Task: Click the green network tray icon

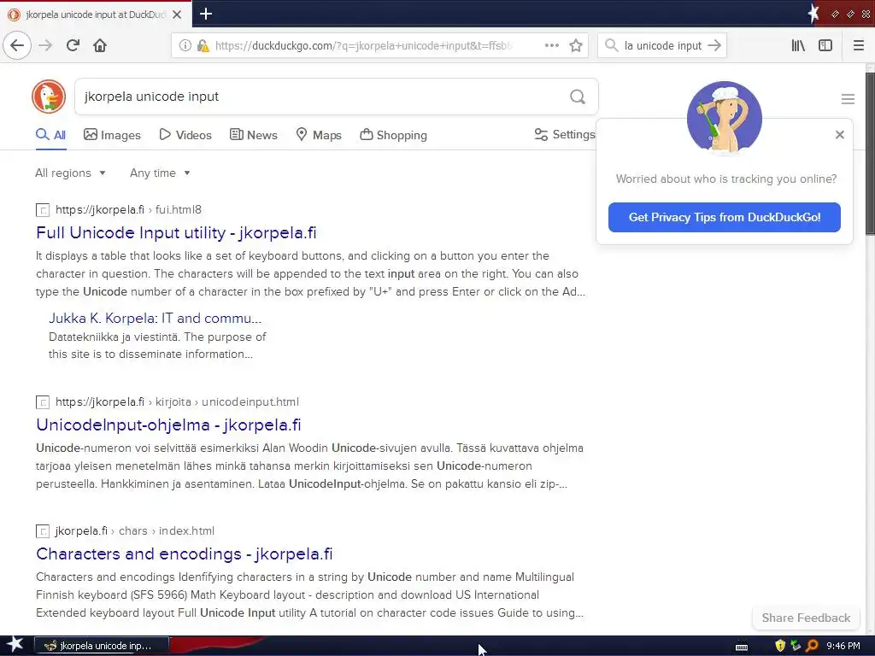Action: pos(796,646)
